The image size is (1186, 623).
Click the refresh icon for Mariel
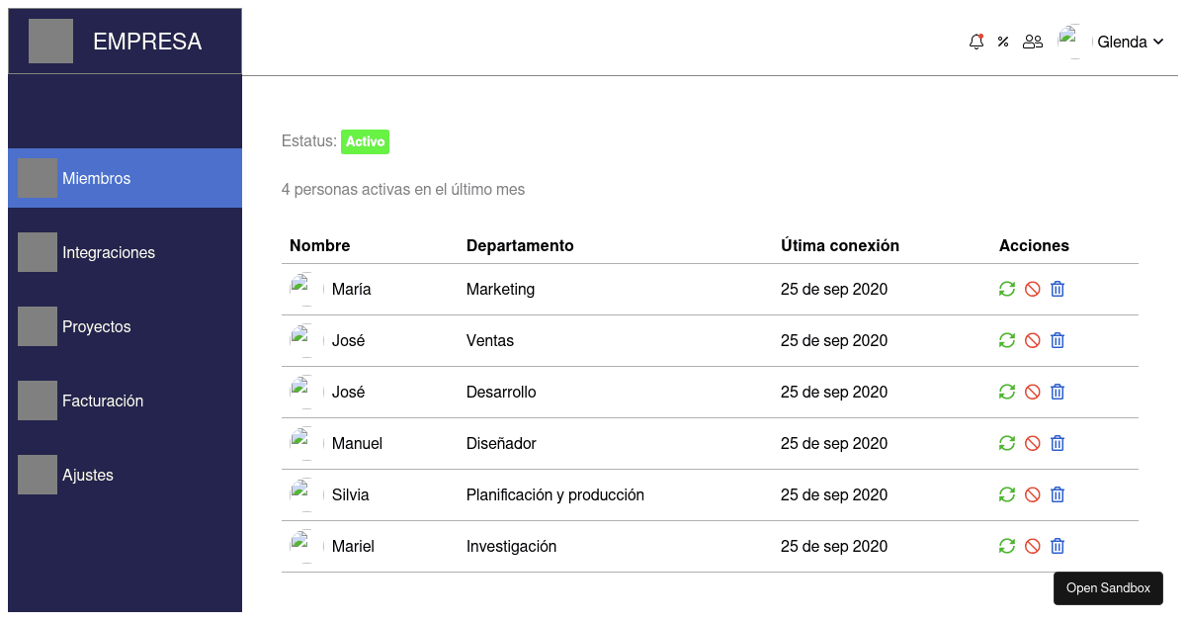pos(1007,546)
